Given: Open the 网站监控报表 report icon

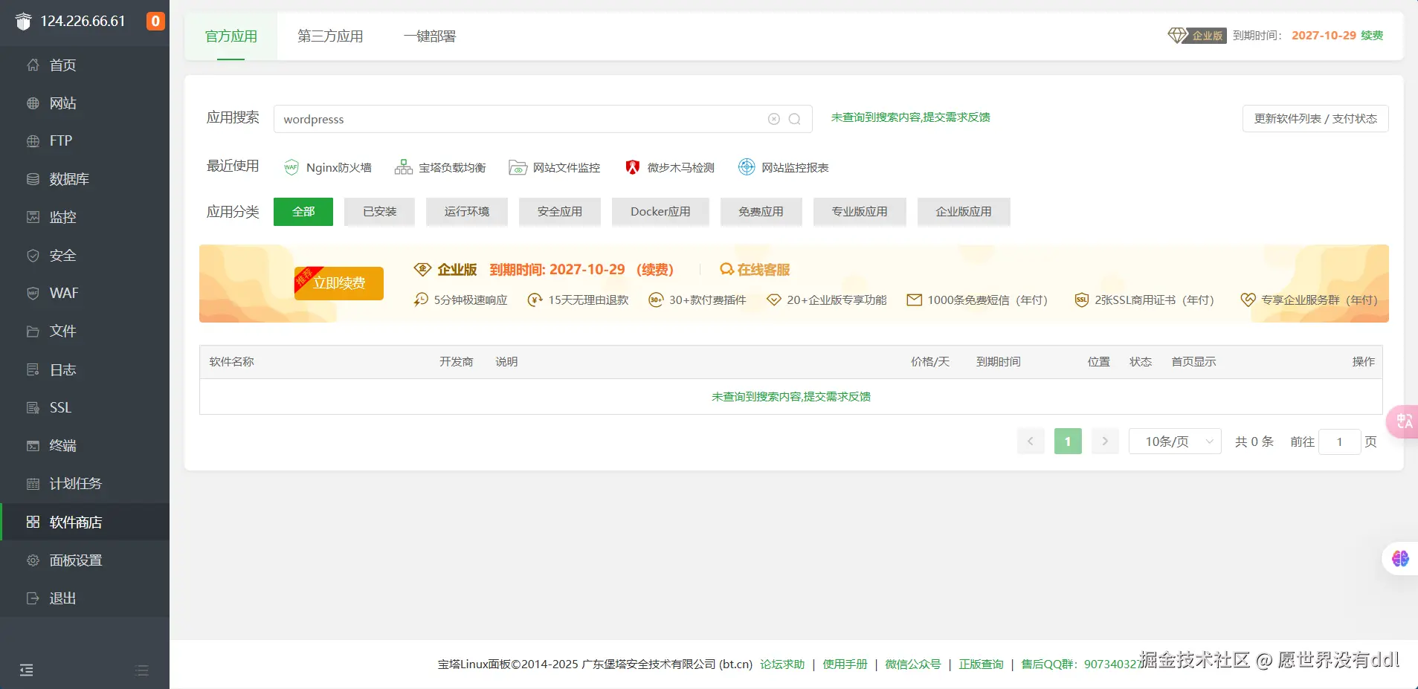Looking at the screenshot, I should coord(747,167).
